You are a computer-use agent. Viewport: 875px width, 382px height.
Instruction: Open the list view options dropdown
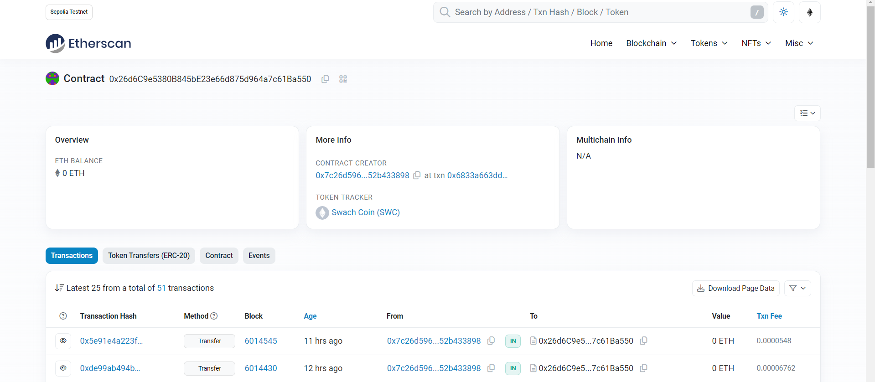click(807, 113)
